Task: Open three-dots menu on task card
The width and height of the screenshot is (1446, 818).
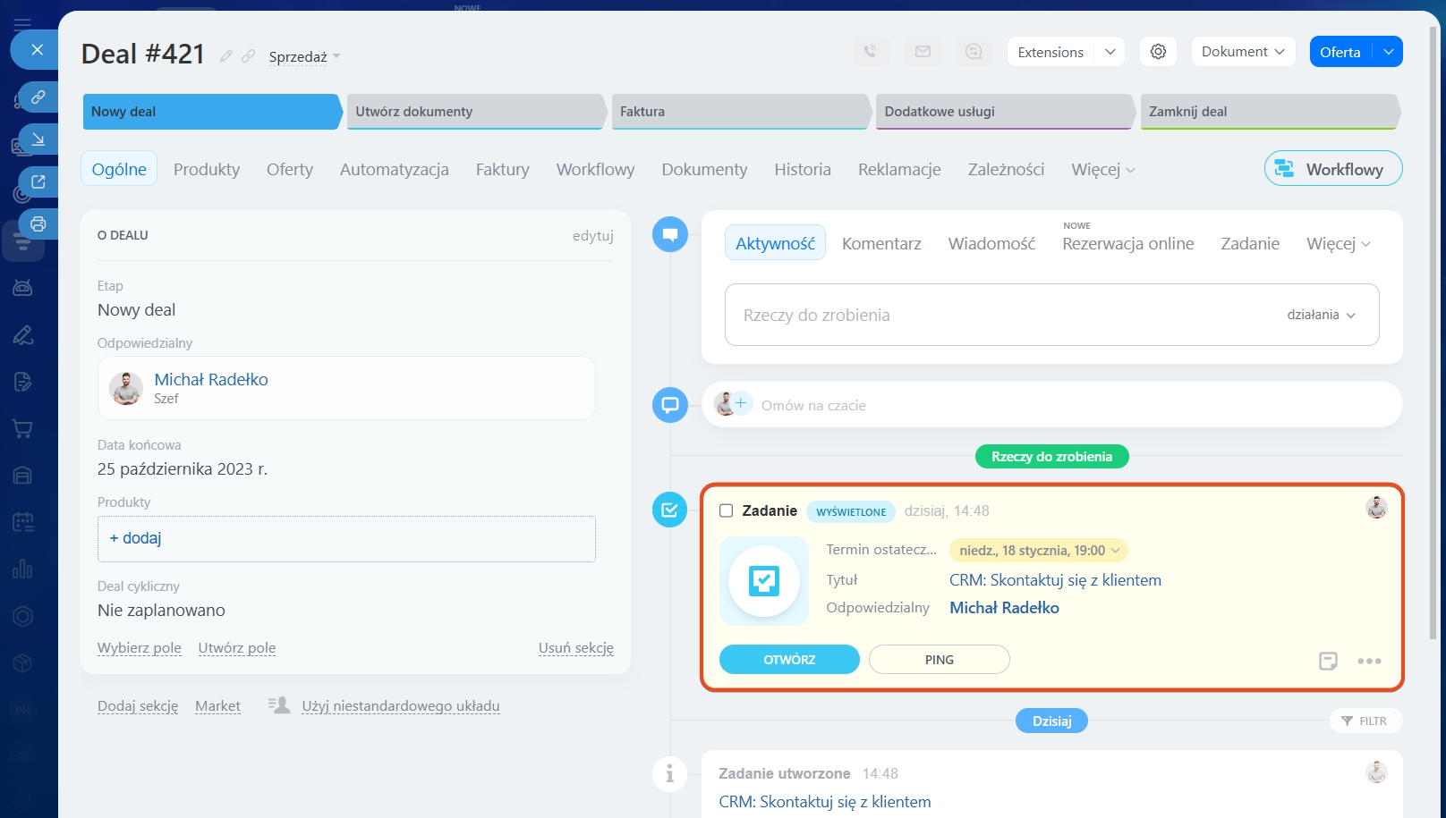Action: 1369,661
